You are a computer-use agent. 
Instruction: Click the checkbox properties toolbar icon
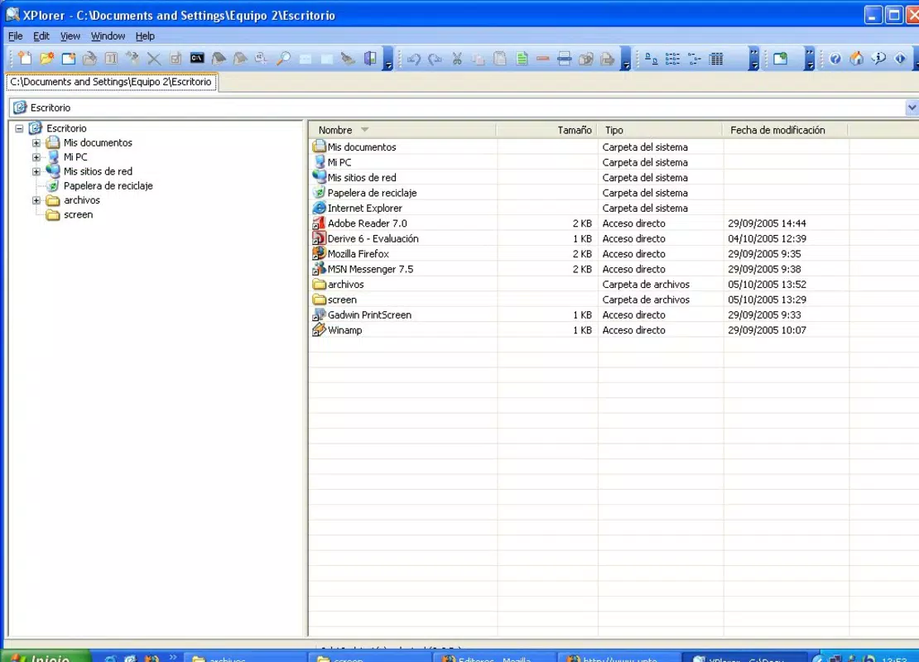click(176, 58)
